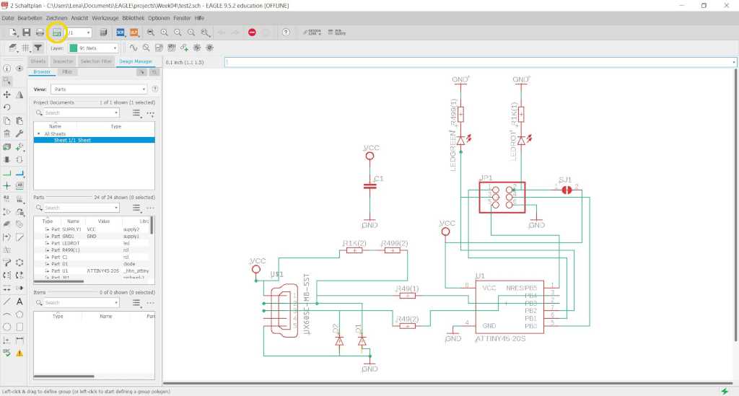Select the Part SUPPLY1 VCC row
Image resolution: width=739 pixels, height=396 pixels.
tap(92, 229)
